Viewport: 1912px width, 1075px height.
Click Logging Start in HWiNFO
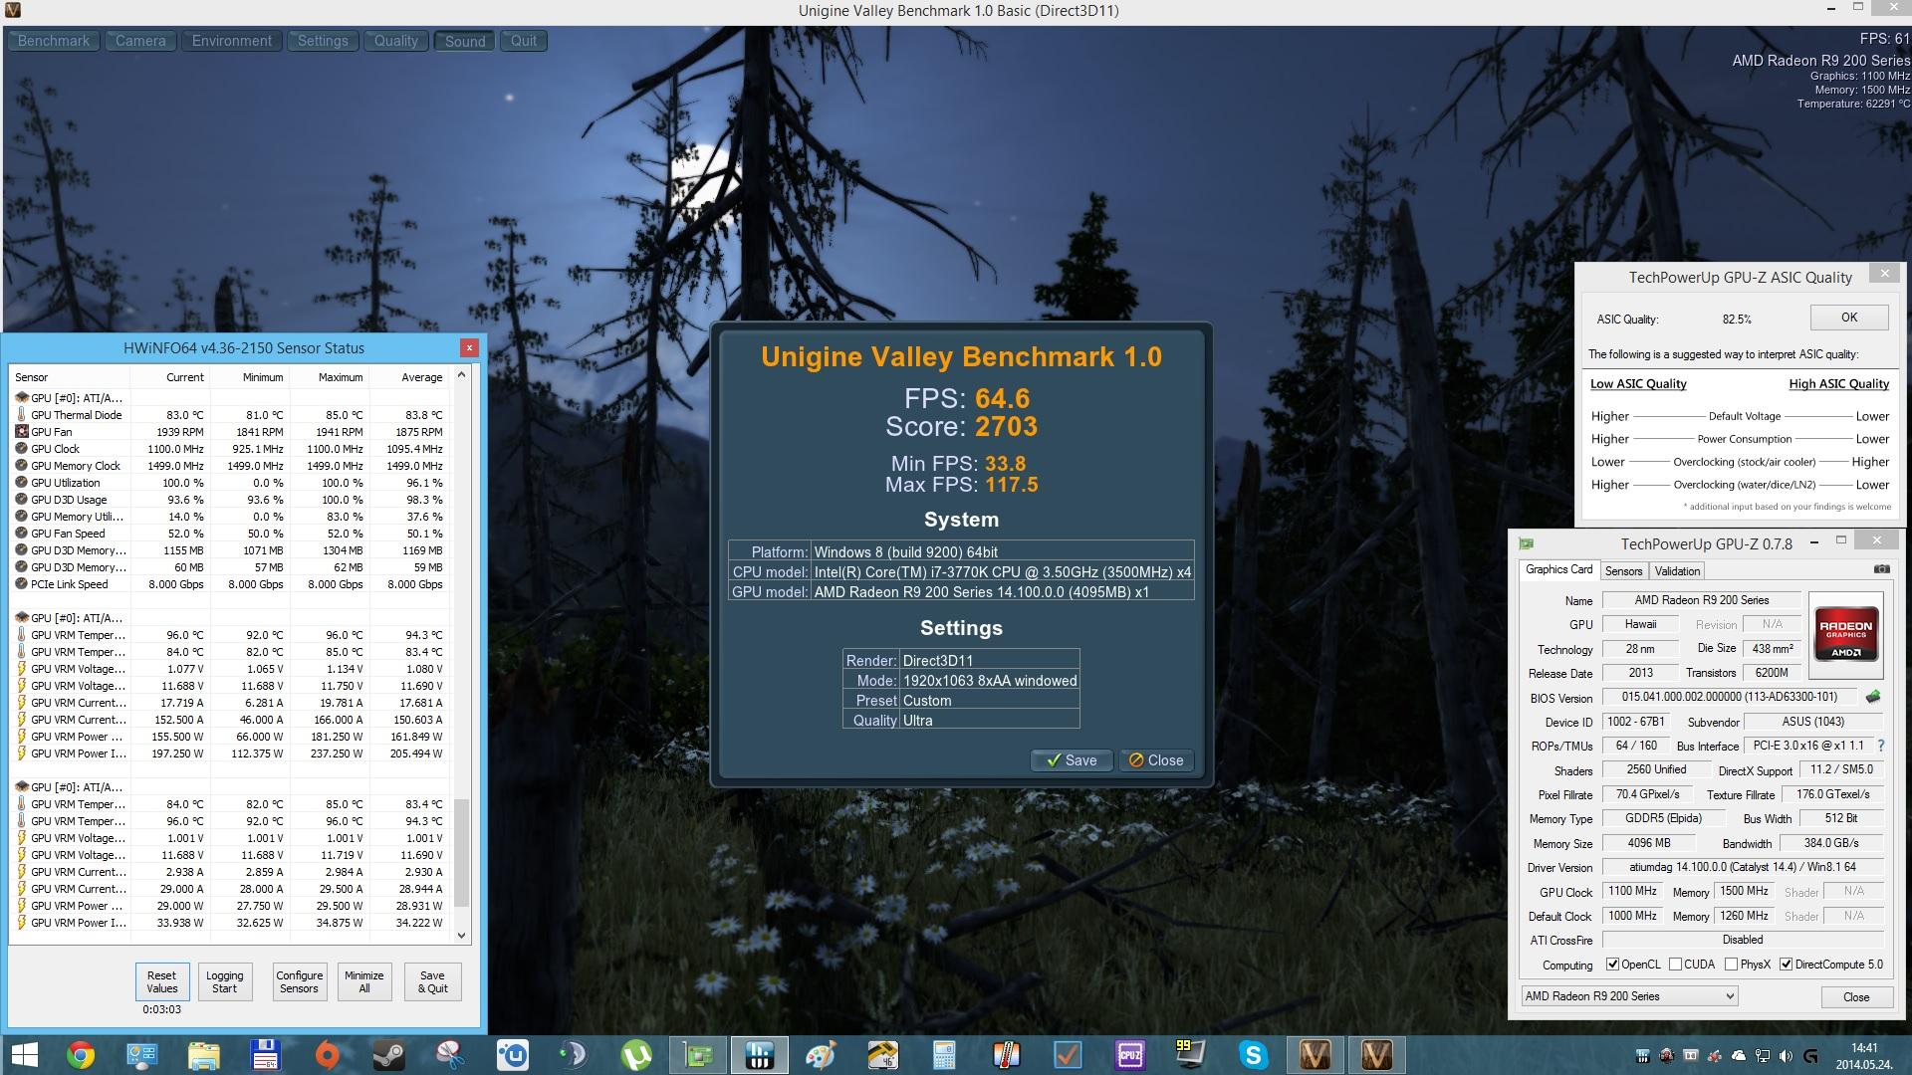225,981
